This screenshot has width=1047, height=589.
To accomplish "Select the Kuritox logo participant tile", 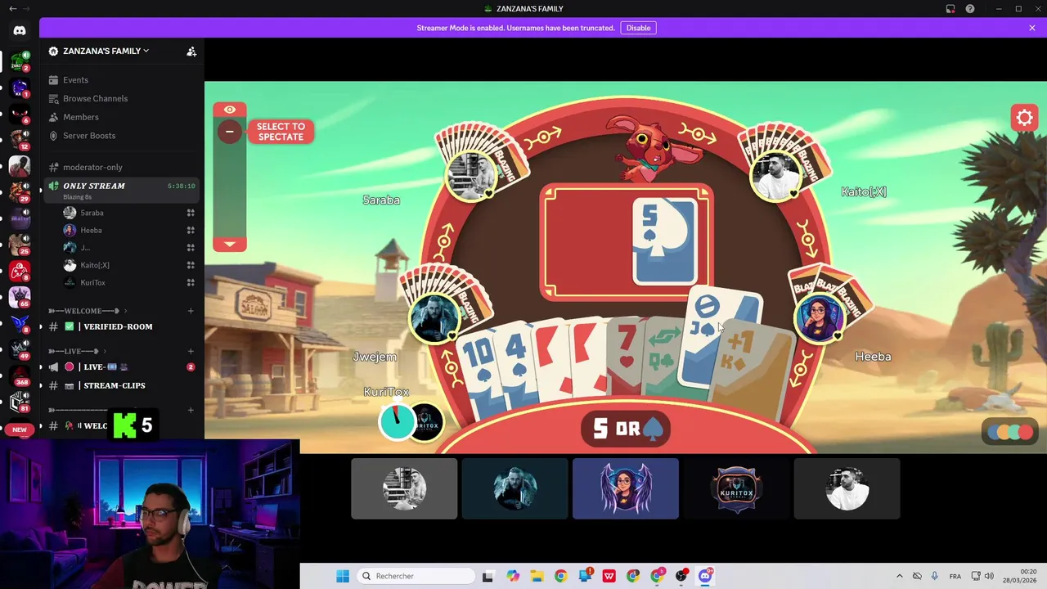I will (x=736, y=489).
